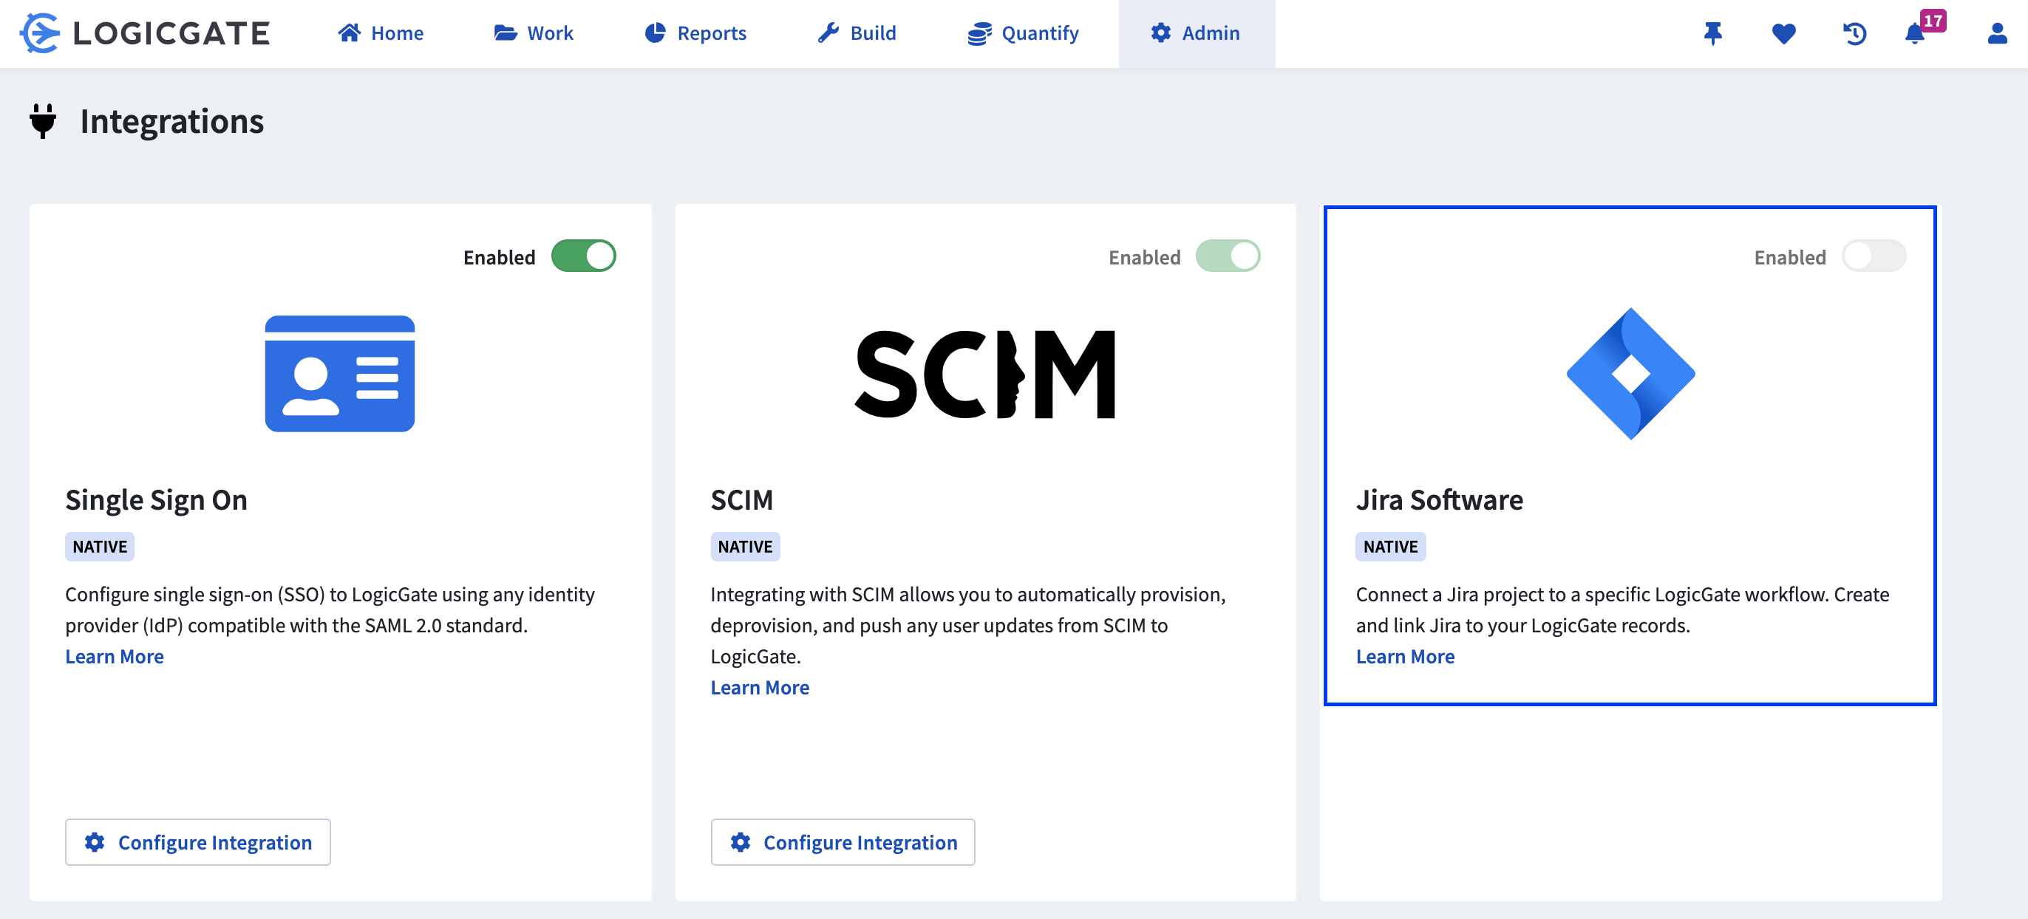The width and height of the screenshot is (2028, 919).
Task: Go to the Reports menu
Action: (x=695, y=33)
